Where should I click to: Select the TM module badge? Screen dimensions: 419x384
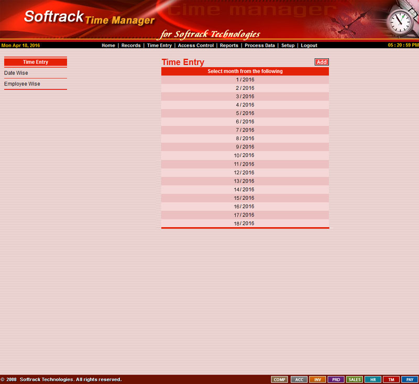pyautogui.click(x=391, y=379)
